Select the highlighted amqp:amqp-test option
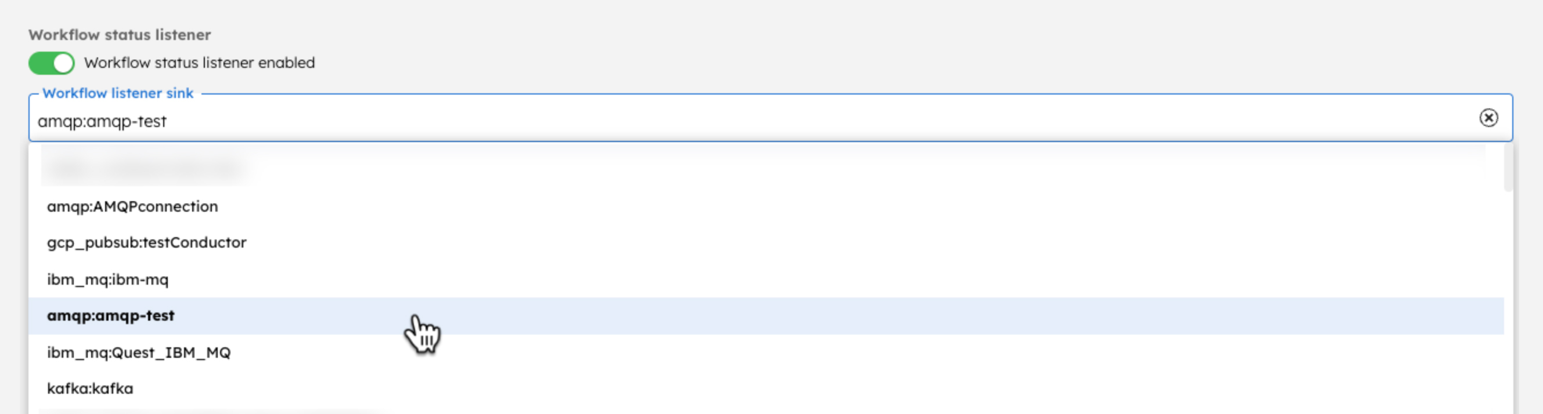Image resolution: width=1543 pixels, height=414 pixels. click(x=111, y=316)
